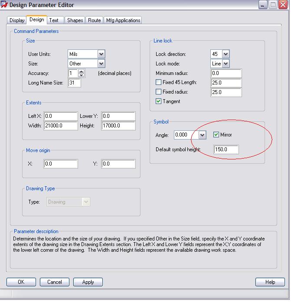Click the Left X extents field
The height and width of the screenshot is (302, 291).
61,116
